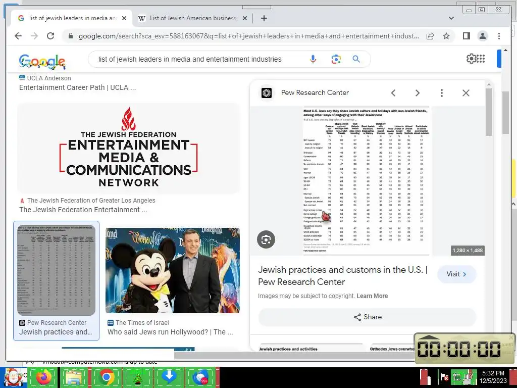Open Chrome from the taskbar

click(106, 377)
